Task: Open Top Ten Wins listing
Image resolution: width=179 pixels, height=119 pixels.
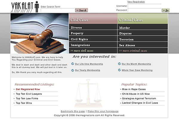Action: [x=24, y=103]
